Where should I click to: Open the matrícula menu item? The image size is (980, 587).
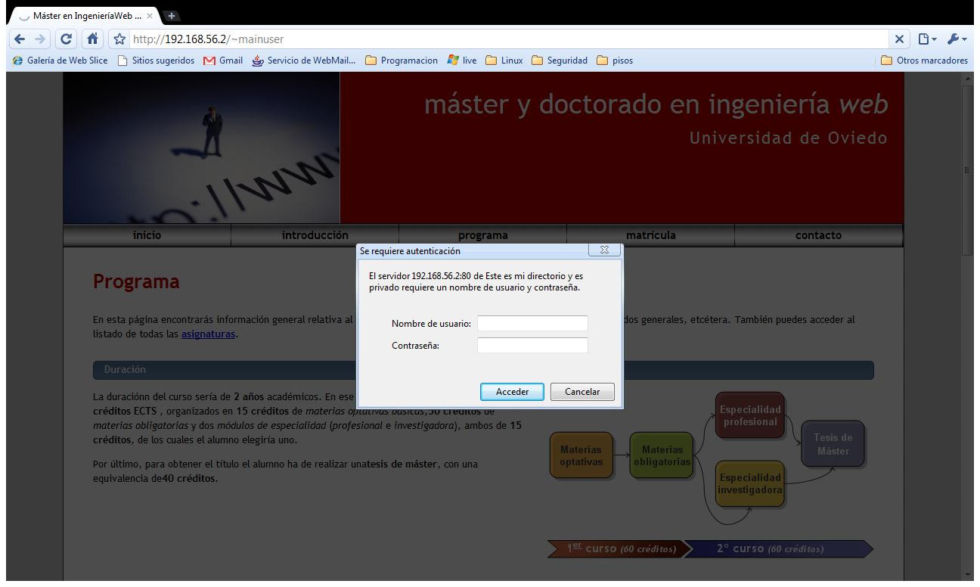650,235
